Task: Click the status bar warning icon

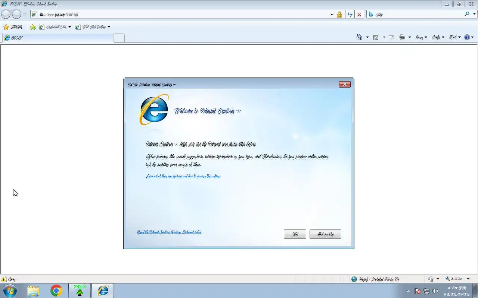Action: pyautogui.click(x=4, y=279)
